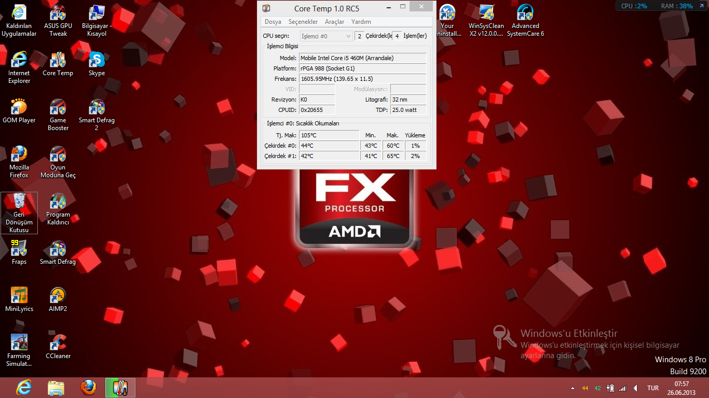
Task: Switch the TUR keyboard language indicator
Action: (653, 388)
